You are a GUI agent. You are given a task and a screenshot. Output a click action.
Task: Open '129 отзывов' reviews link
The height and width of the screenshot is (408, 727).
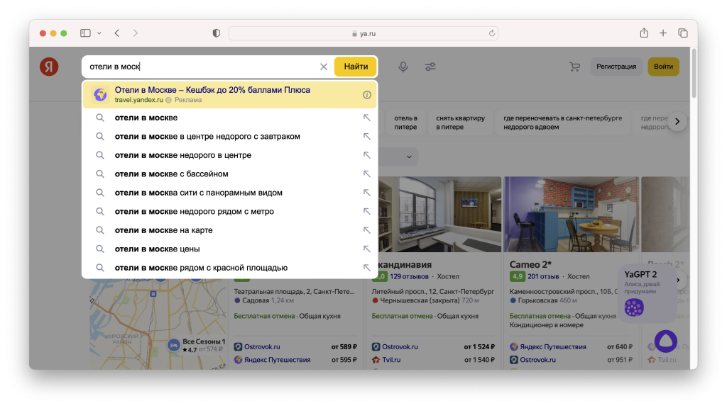tap(409, 277)
